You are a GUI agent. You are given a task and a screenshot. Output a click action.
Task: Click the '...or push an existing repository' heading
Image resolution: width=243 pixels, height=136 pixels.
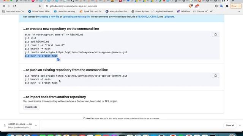(65, 70)
